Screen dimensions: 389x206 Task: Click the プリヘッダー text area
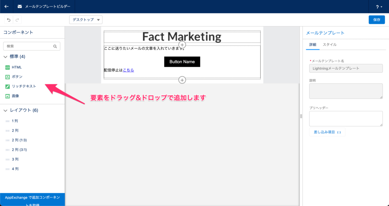346,119
